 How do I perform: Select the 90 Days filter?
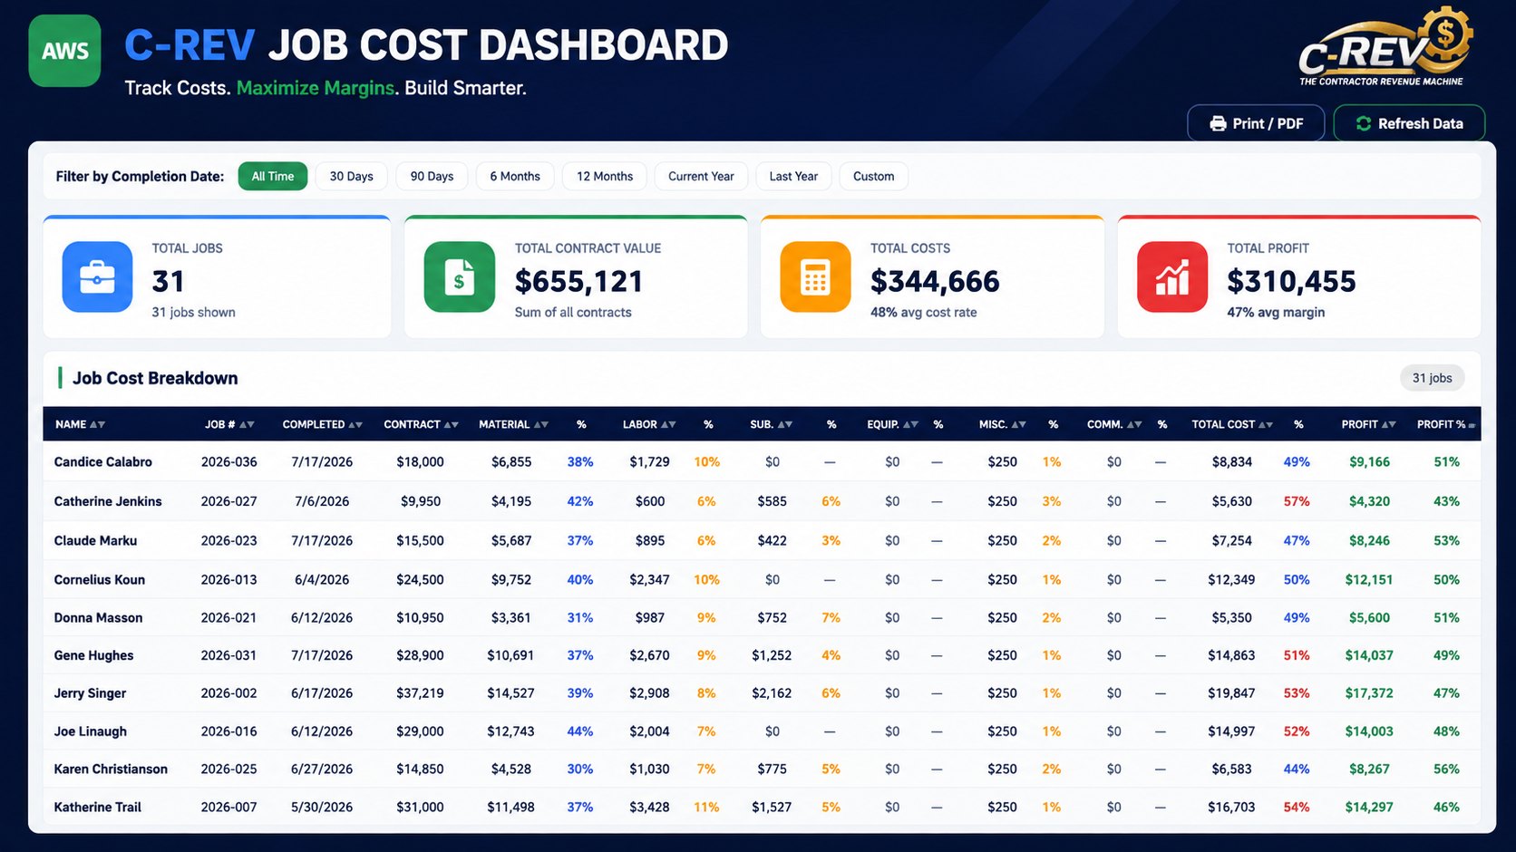pyautogui.click(x=432, y=177)
